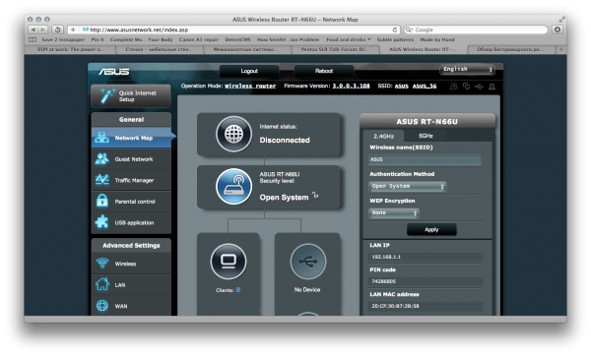Click the Quick Internet Setup wand icon
Image resolution: width=591 pixels, height=356 pixels.
106,95
